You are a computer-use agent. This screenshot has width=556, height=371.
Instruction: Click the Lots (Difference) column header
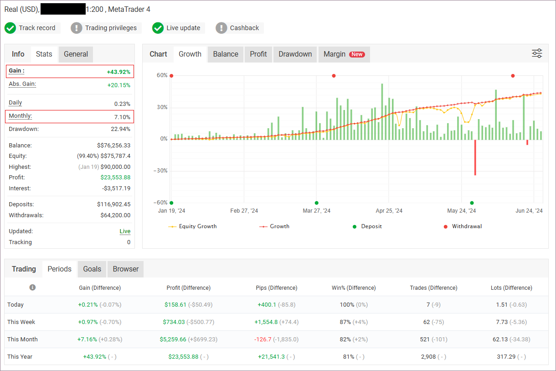511,288
